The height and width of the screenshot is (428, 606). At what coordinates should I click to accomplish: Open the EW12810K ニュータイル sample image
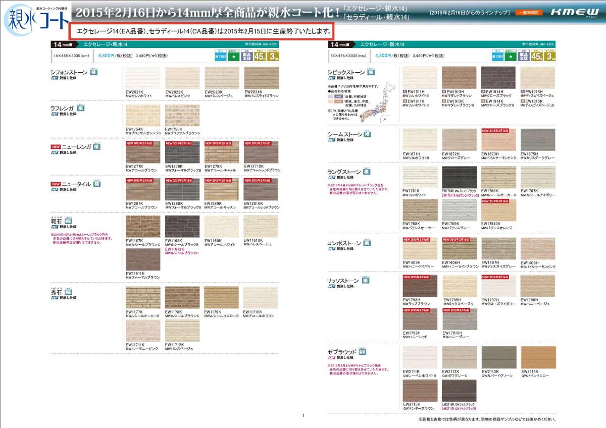coord(261,189)
